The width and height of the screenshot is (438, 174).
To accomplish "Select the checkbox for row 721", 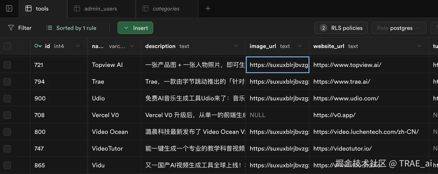I will point(7,65).
